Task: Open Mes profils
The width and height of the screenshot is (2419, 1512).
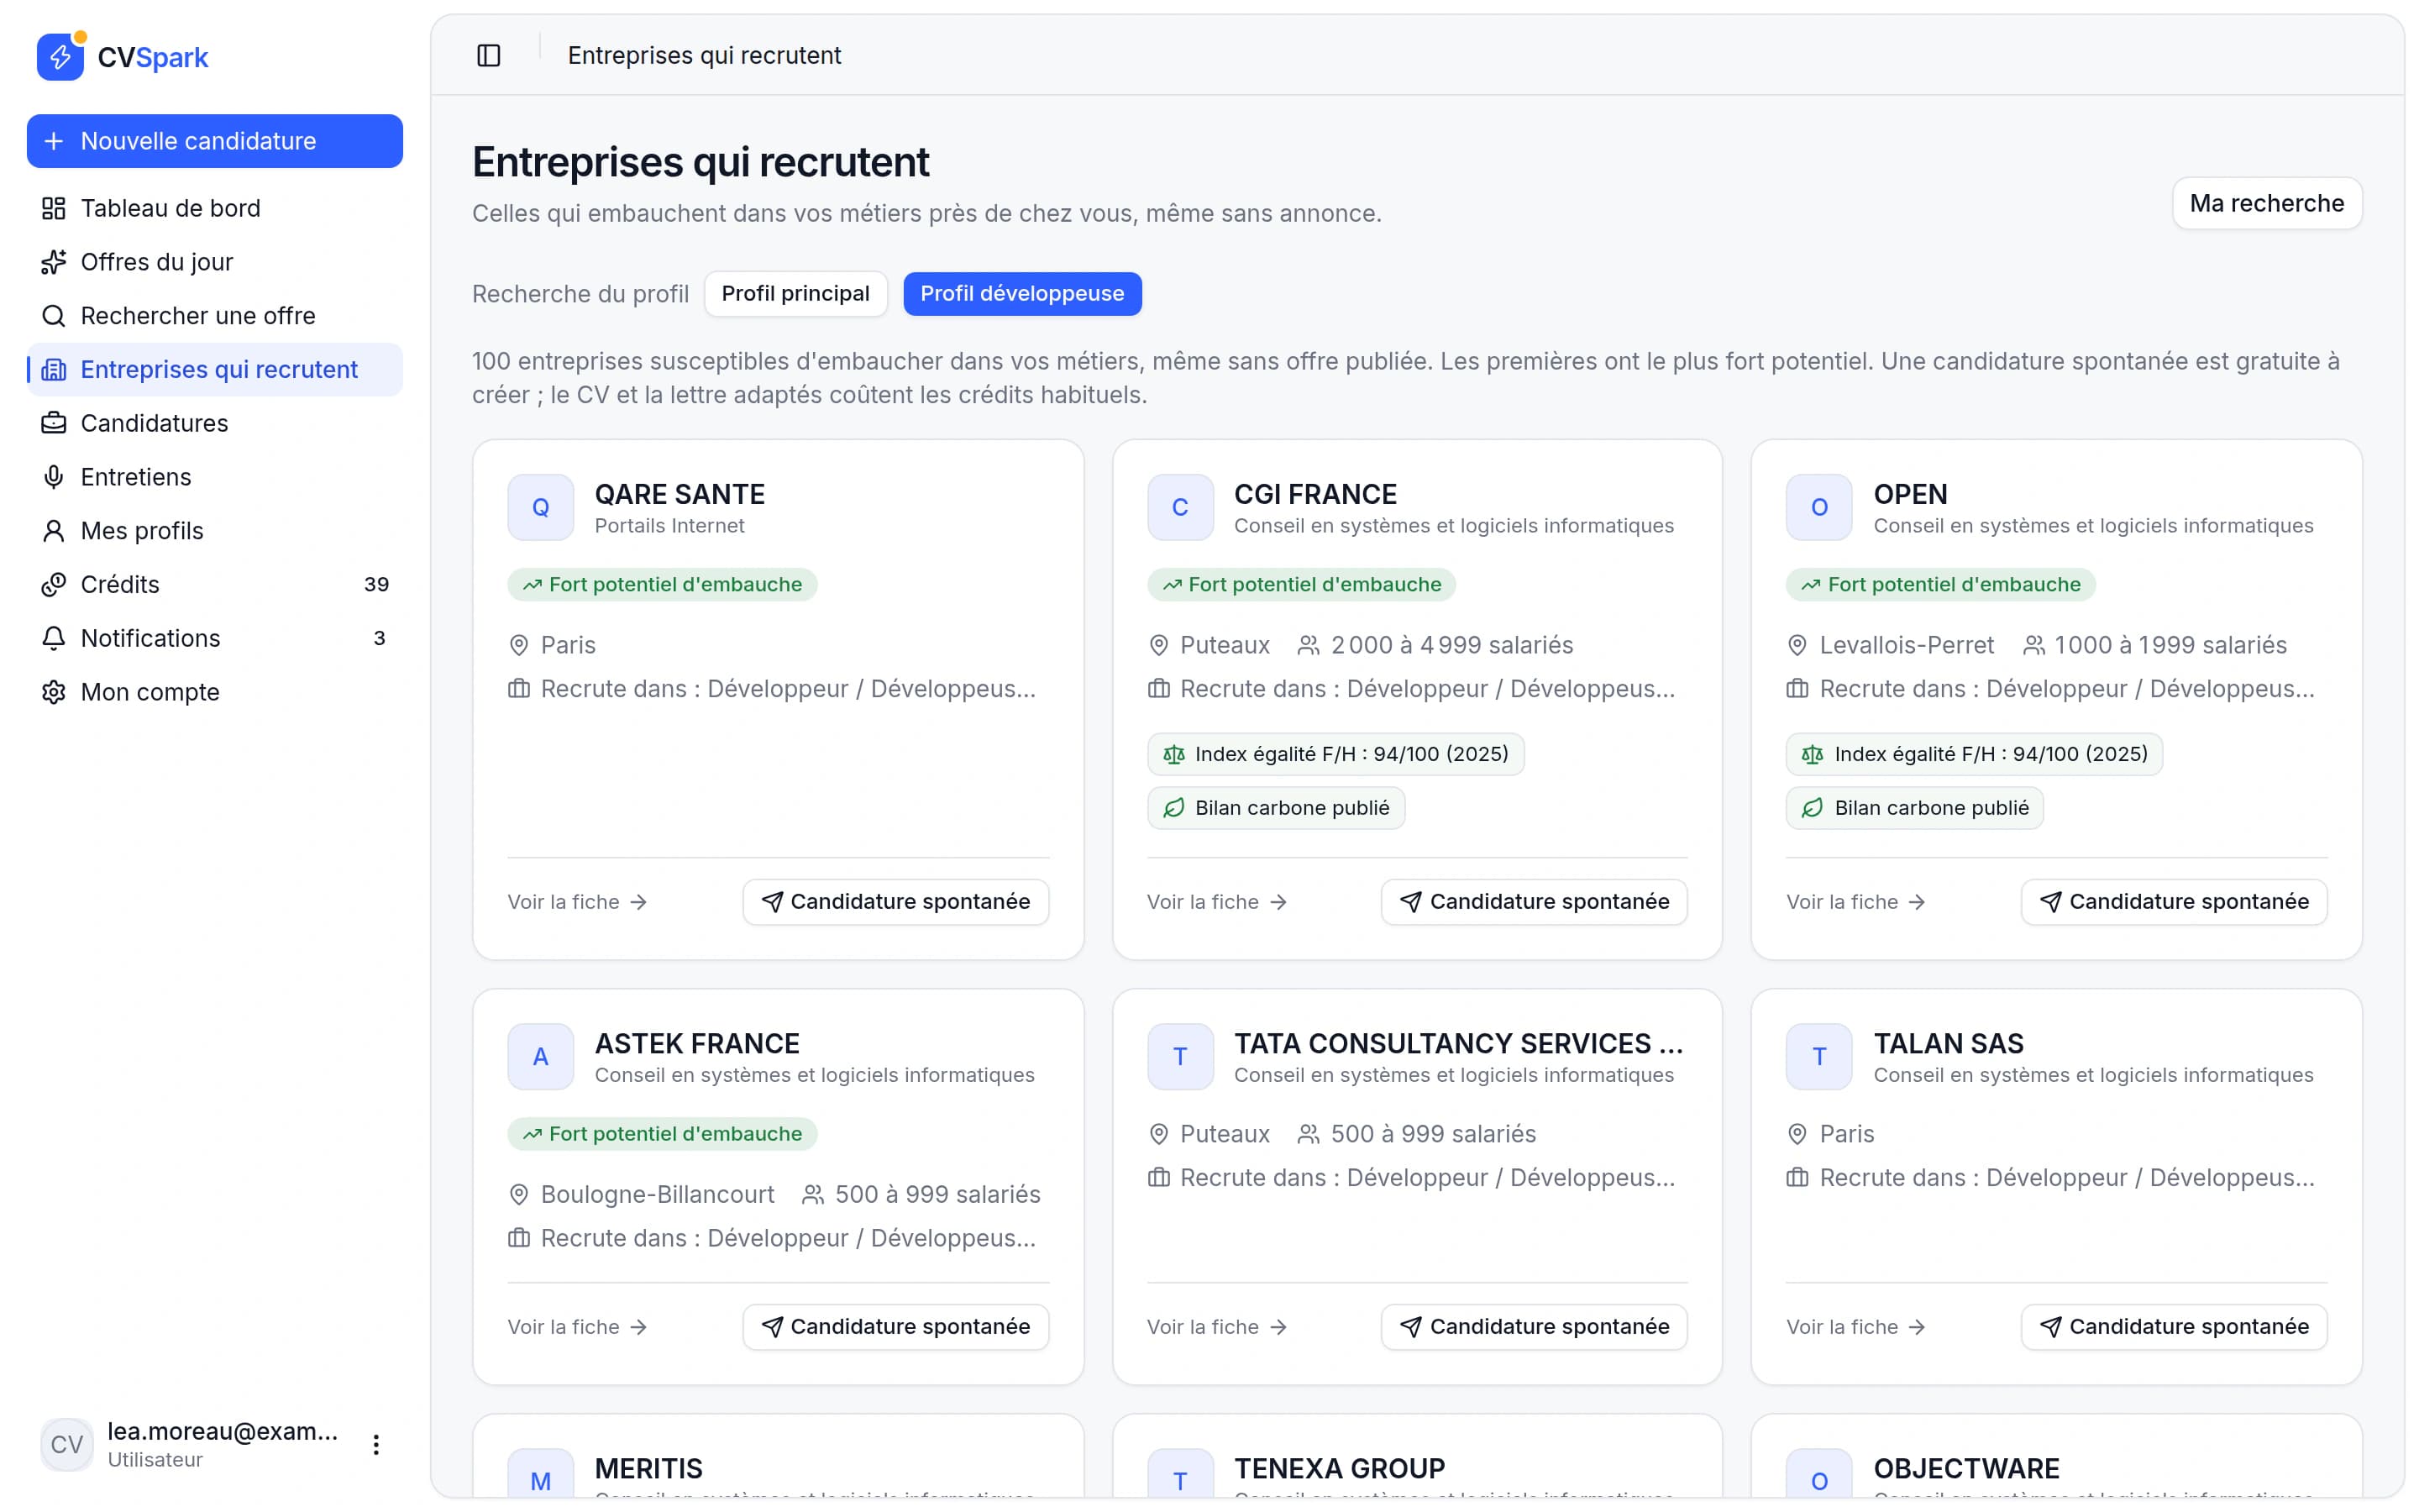Action: point(215,531)
